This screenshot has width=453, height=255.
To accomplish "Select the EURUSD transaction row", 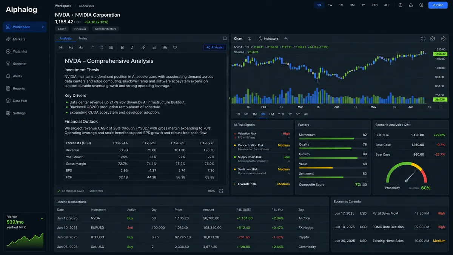I will (191, 228).
